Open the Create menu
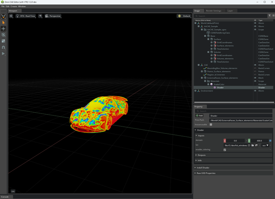Image resolution: width=275 pixels, height=199 pixels. tap(14, 6)
